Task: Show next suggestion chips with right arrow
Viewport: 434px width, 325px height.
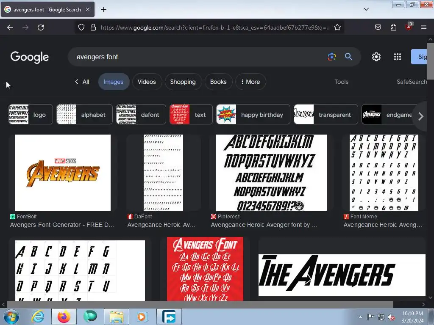Action: click(x=421, y=116)
